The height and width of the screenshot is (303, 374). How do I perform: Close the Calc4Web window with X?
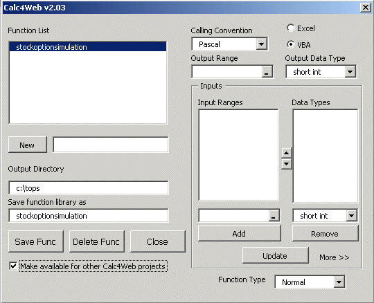[366, 8]
